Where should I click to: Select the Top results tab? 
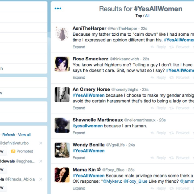(139, 16)
